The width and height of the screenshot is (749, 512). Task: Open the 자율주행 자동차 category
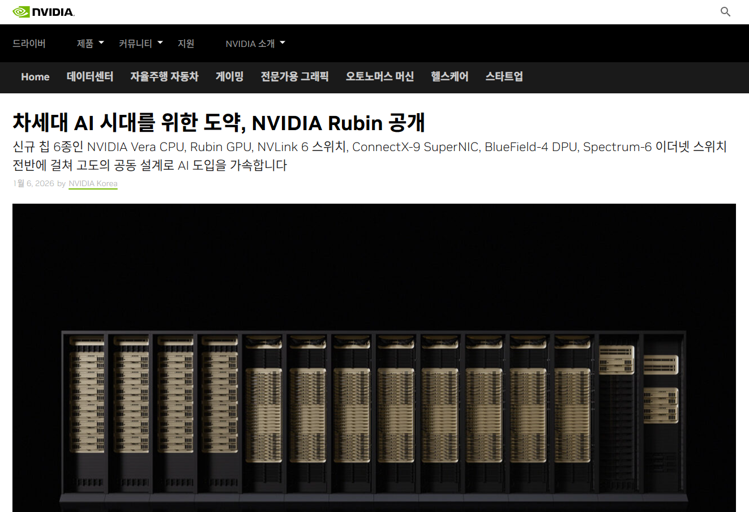164,77
